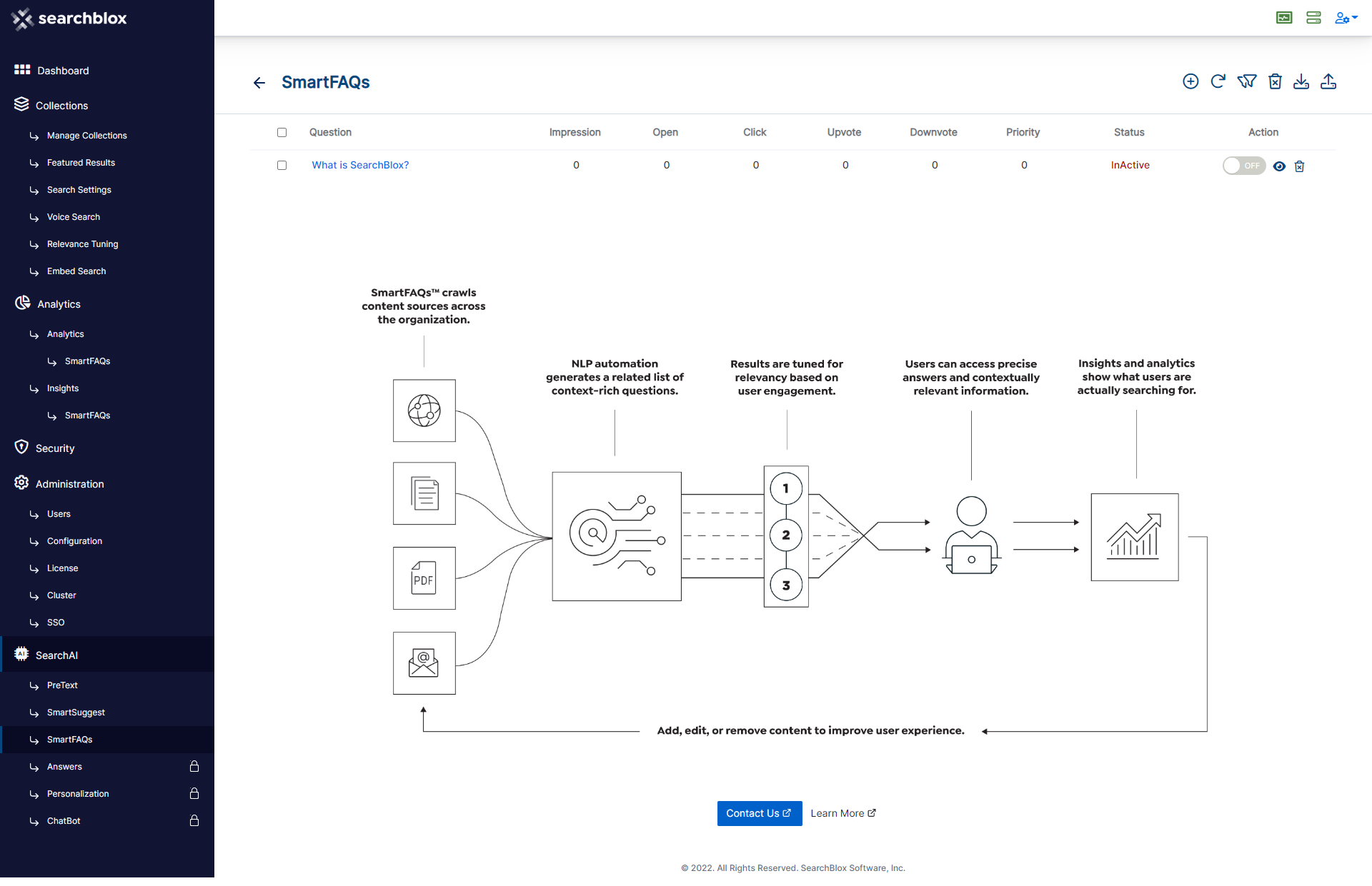Check the What is SearchBlox checkbox
Image resolution: width=1372 pixels, height=886 pixels.
pos(282,166)
